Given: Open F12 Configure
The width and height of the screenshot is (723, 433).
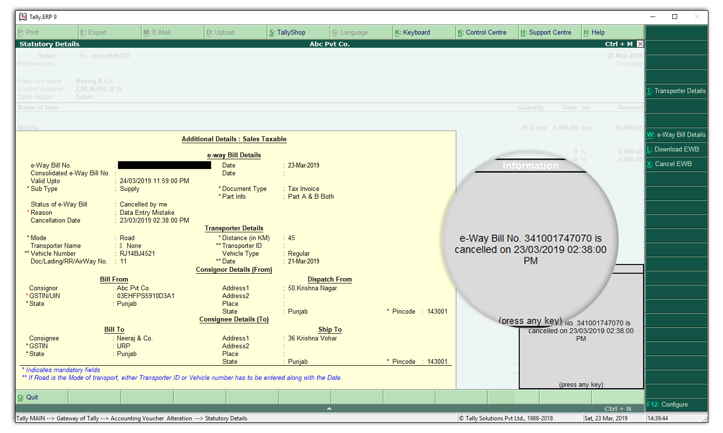Looking at the screenshot, I should click(676, 404).
